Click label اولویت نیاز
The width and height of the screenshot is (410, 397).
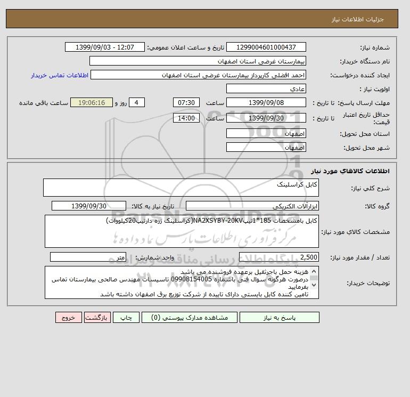pyautogui.click(x=374, y=89)
